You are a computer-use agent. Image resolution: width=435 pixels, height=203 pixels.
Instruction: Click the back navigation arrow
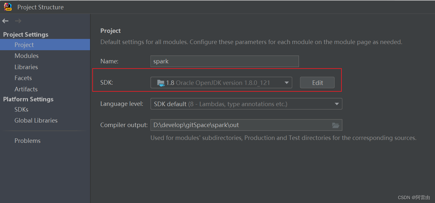(x=5, y=21)
